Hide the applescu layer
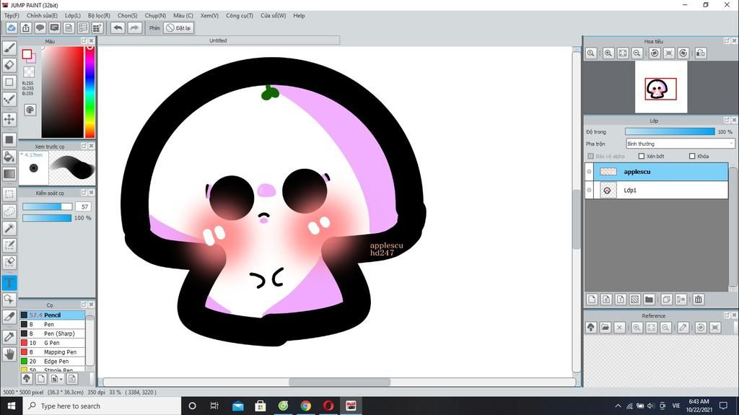739x415 pixels. 589,172
